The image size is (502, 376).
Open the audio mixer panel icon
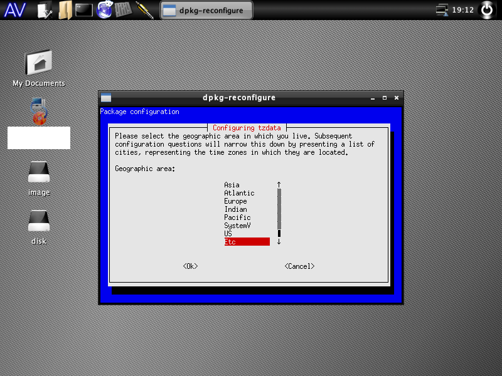[123, 9]
